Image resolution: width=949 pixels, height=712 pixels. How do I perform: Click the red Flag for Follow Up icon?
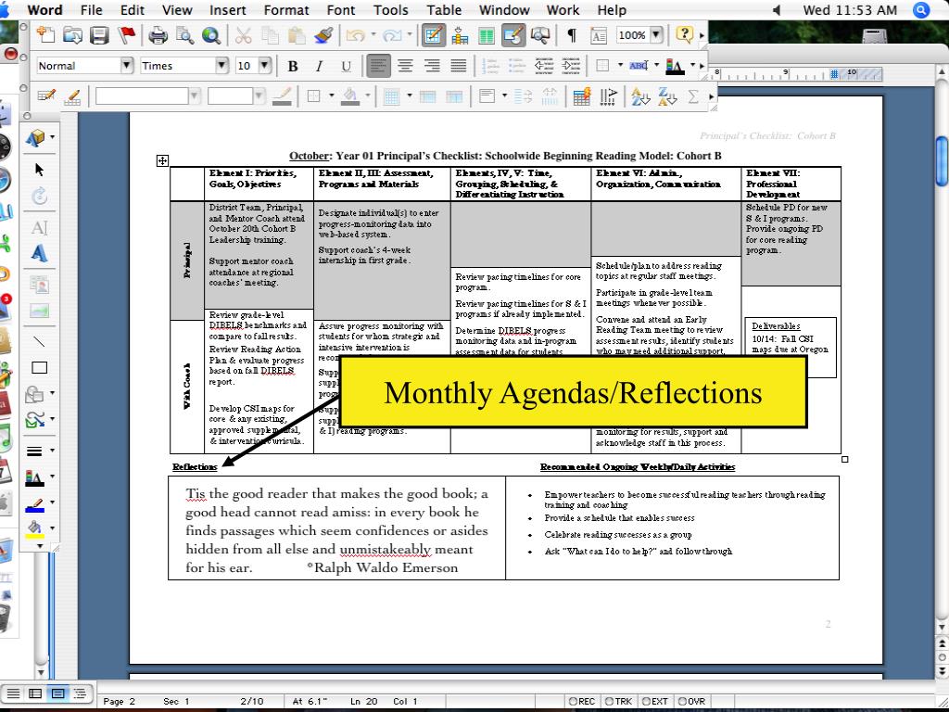(x=126, y=35)
